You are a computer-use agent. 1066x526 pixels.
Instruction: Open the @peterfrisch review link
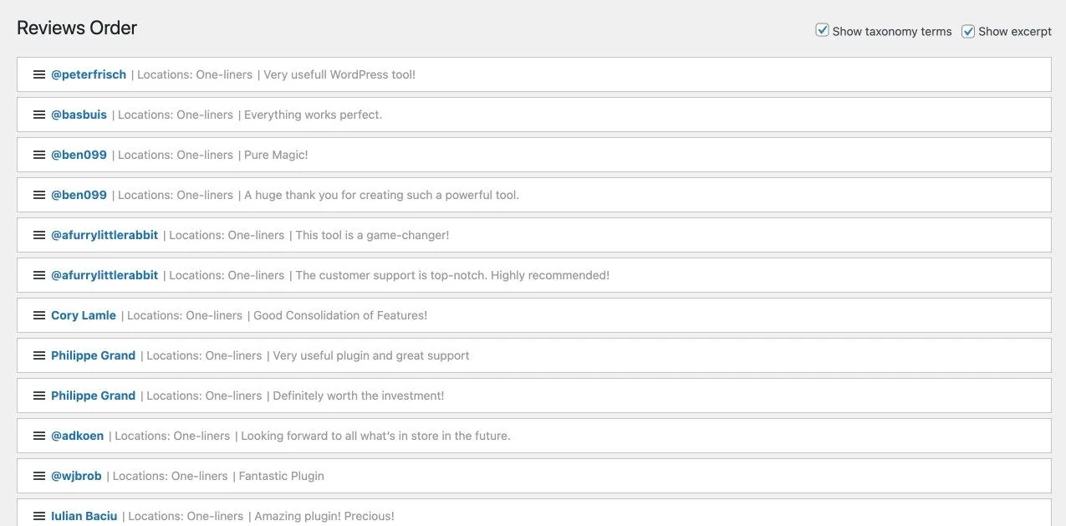[89, 74]
